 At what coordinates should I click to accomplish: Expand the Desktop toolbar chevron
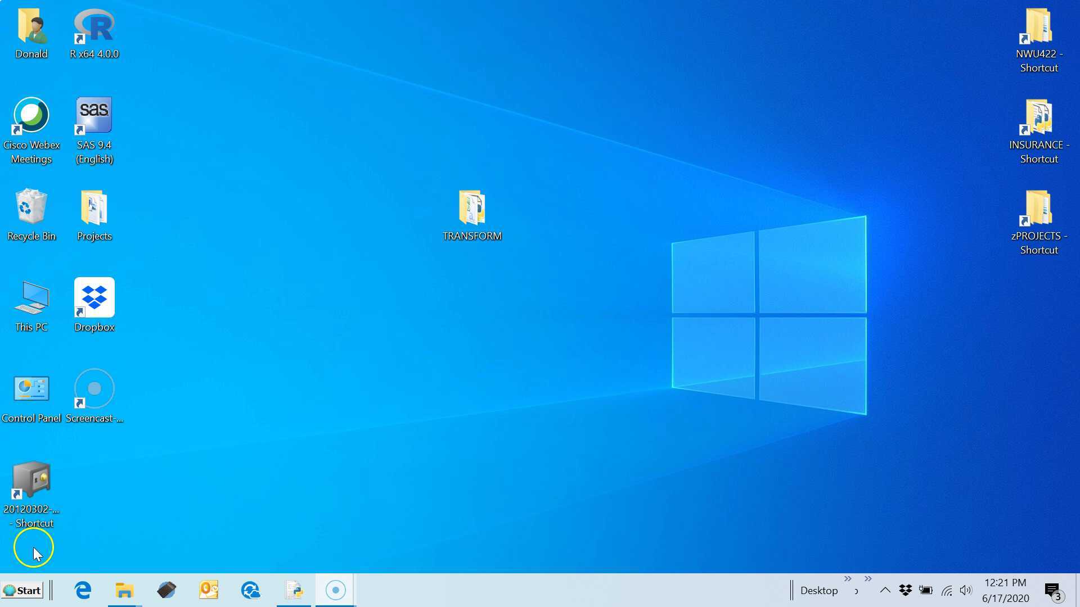tap(848, 579)
